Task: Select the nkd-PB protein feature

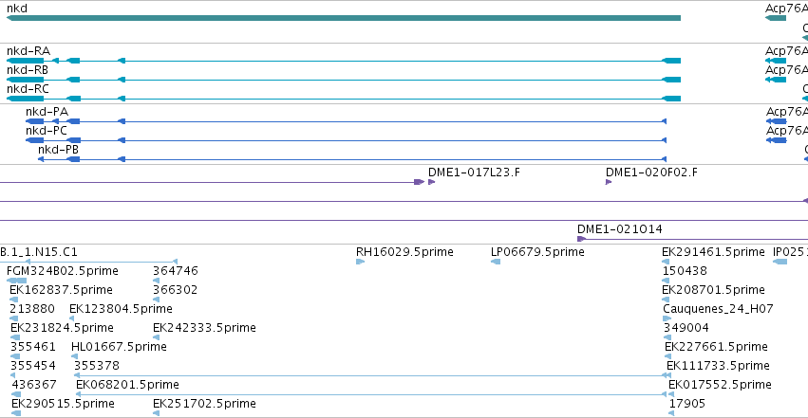Action: (352, 159)
